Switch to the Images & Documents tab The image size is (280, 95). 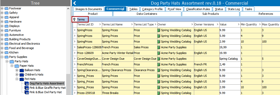point(88,9)
